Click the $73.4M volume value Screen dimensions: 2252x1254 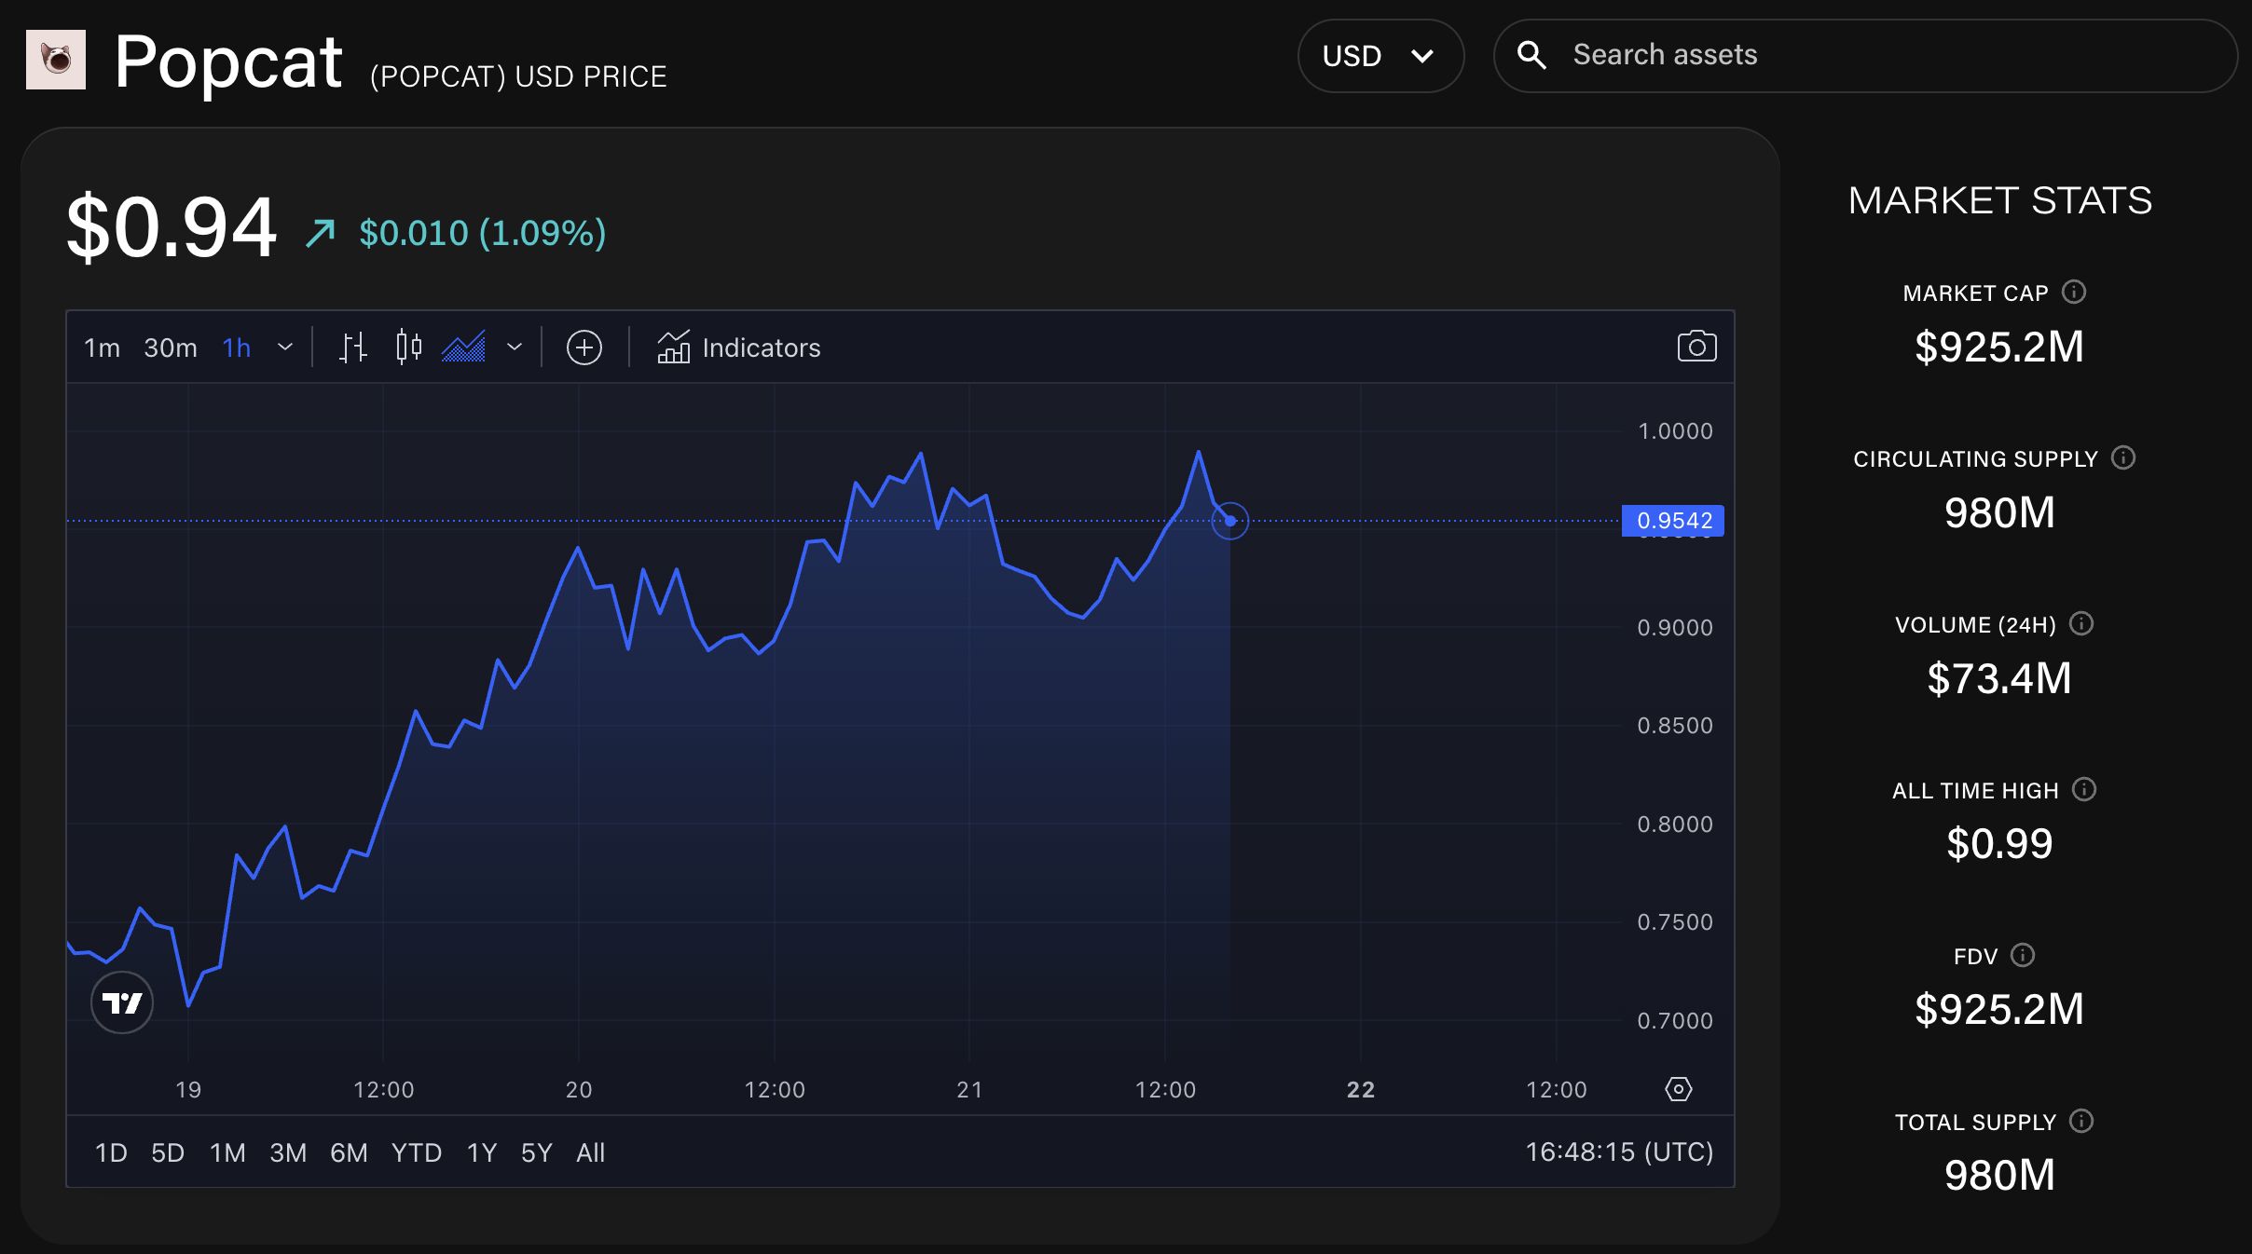coord(1999,678)
